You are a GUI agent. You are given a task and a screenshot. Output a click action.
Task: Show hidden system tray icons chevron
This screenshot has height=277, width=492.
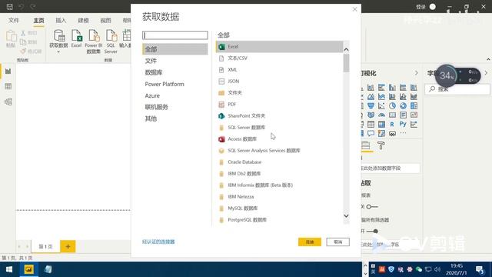pos(365,265)
